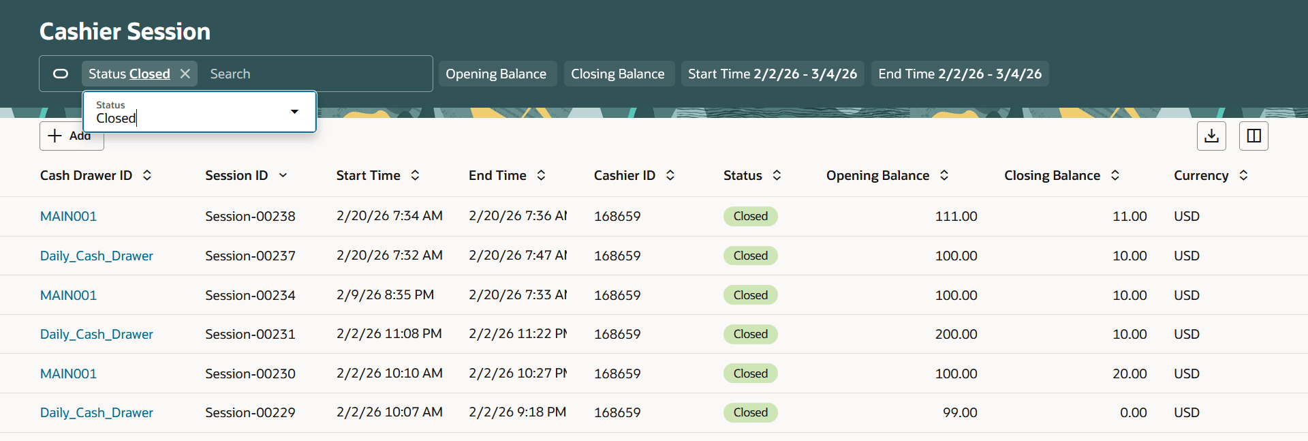
Task: Select the Session-00229 cell
Action: [250, 412]
